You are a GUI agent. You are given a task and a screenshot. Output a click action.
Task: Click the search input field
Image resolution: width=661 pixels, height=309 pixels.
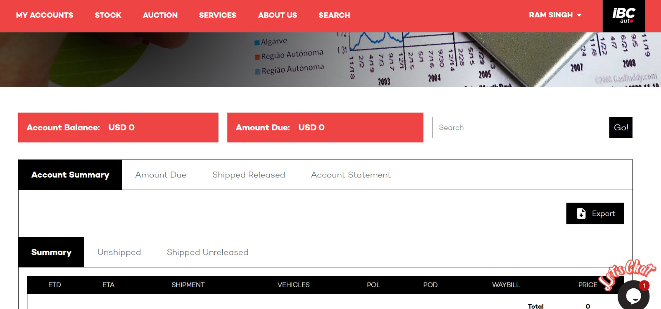[x=521, y=127]
